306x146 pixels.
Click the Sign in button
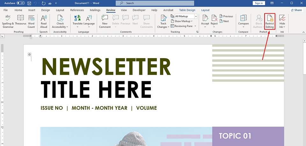pyautogui.click(x=259, y=3)
